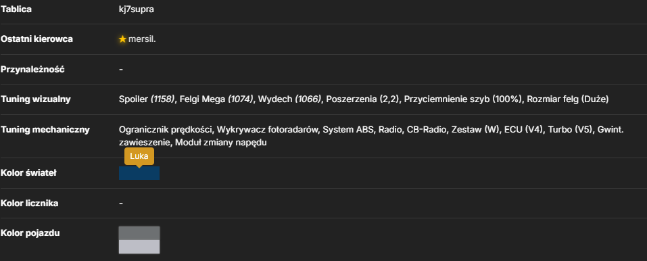Image resolution: width=647 pixels, height=261 pixels.
Task: Select the light grey vehicle color swatch
Action: point(139,247)
